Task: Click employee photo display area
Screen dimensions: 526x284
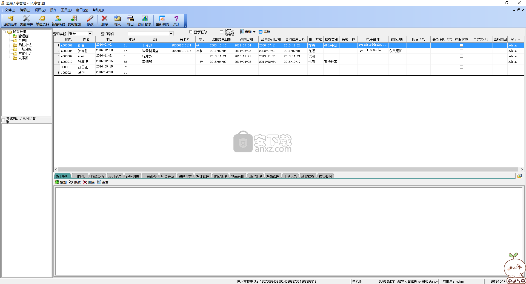Action: (x=289, y=231)
